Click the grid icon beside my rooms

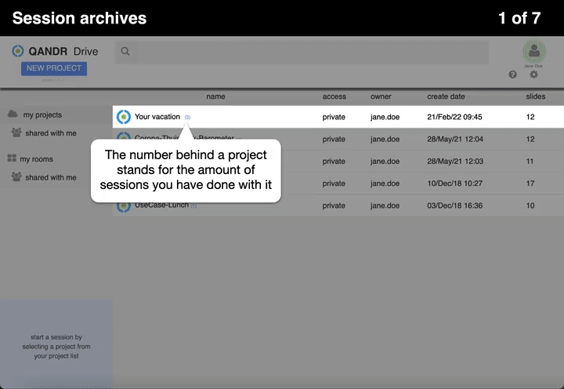12,158
